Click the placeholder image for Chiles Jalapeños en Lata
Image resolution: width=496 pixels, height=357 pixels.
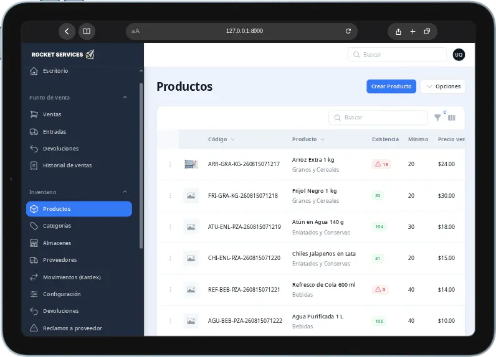point(191,258)
